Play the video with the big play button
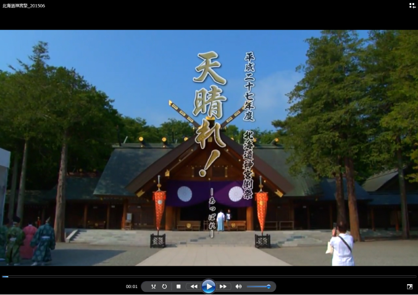 209,287
